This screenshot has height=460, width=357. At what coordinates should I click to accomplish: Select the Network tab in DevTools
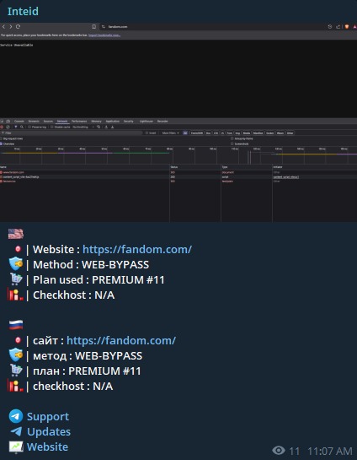(62, 122)
